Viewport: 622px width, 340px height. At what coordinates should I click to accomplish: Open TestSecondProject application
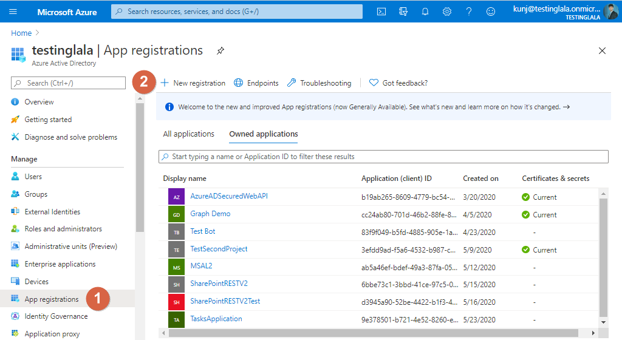(219, 249)
